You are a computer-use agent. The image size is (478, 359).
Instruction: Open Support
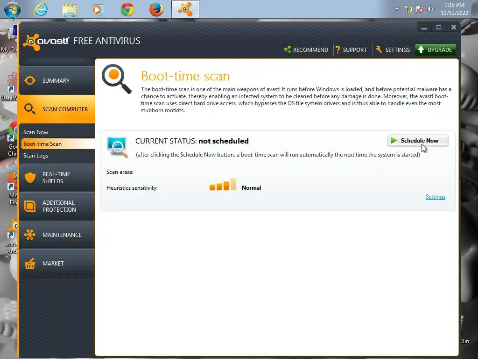coord(351,50)
